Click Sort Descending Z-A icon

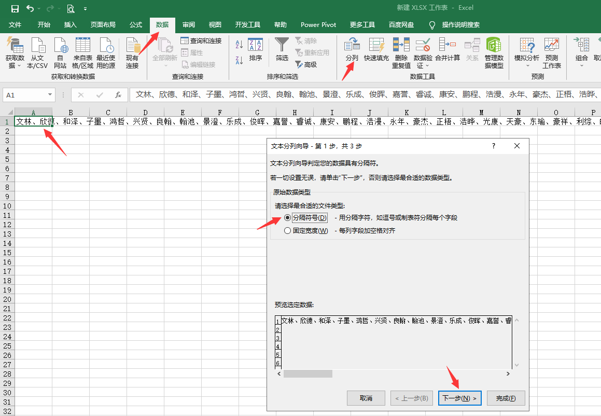click(x=239, y=60)
